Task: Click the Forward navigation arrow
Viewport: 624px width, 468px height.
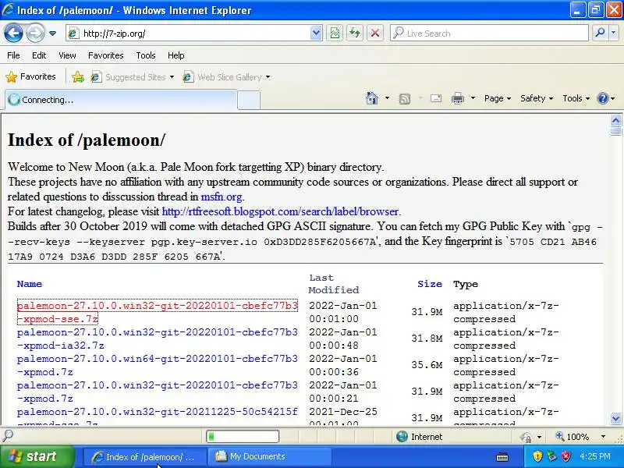Action: [35, 33]
